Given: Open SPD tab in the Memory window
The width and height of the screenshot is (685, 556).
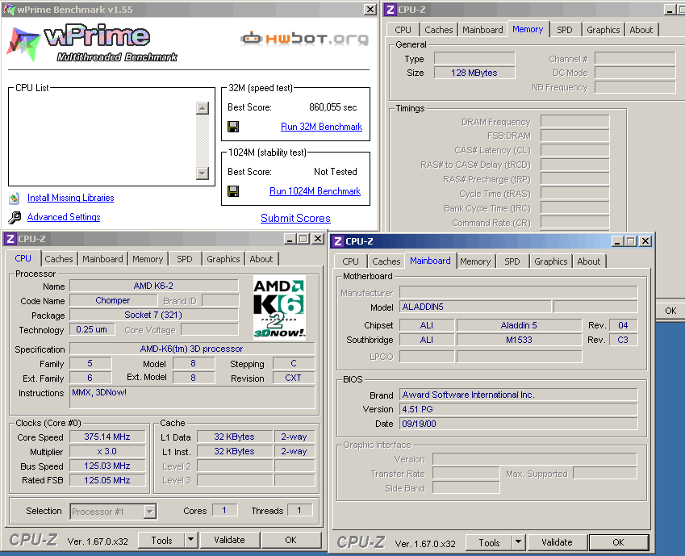Looking at the screenshot, I should point(565,30).
